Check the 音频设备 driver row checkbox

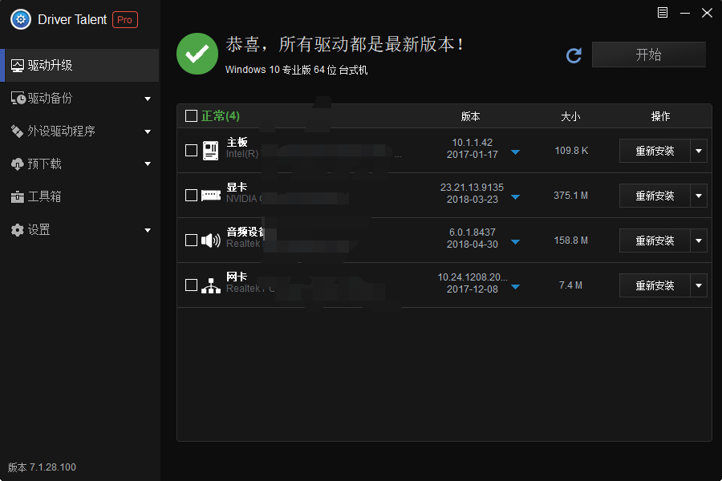[191, 240]
